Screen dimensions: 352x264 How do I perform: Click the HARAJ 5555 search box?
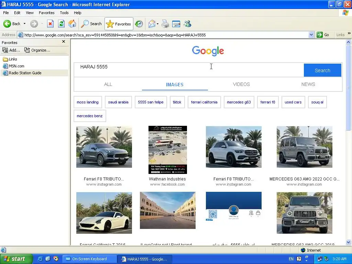click(x=189, y=70)
